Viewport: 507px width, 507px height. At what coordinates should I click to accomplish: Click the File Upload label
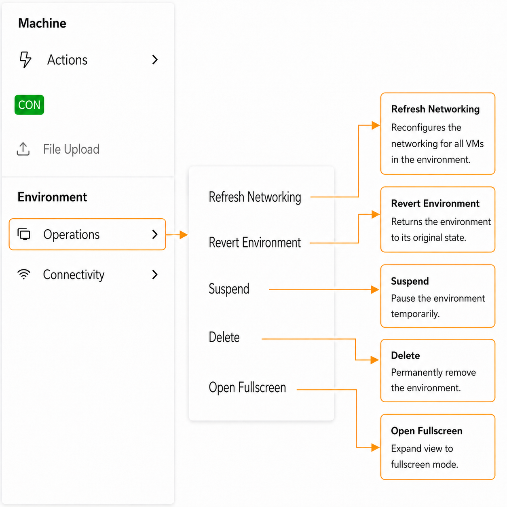[71, 149]
